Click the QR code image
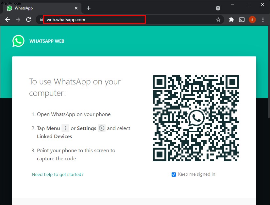Viewport: 270px width, 205px height. [196, 118]
